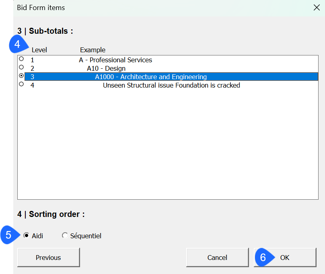Confirm with the OK button
Screen dimensions: 325x274
(285, 258)
